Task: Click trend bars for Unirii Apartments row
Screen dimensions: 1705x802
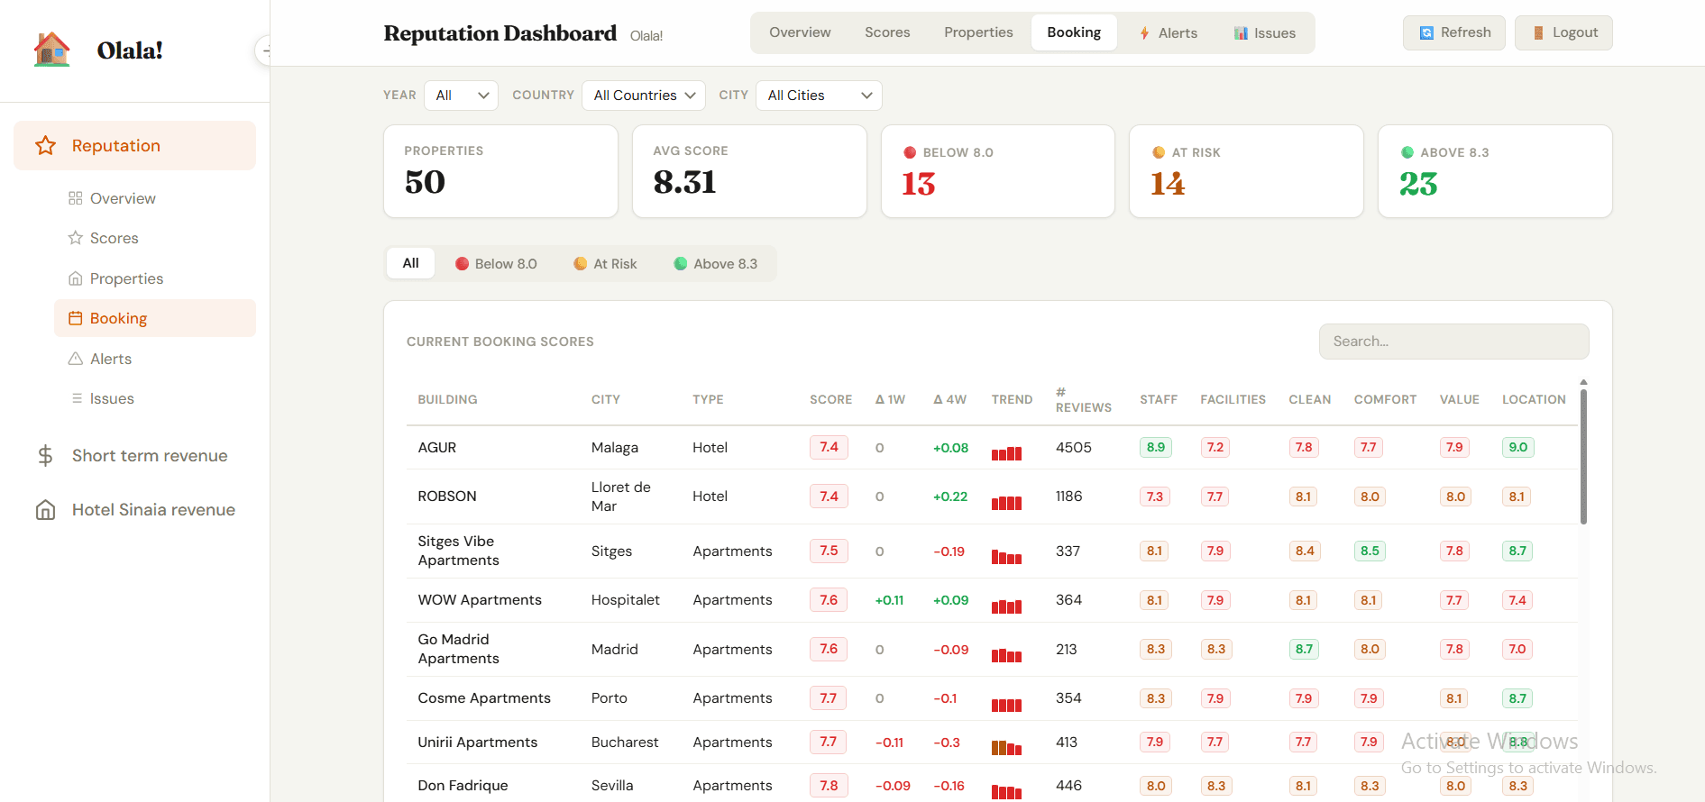Action: [1006, 747]
